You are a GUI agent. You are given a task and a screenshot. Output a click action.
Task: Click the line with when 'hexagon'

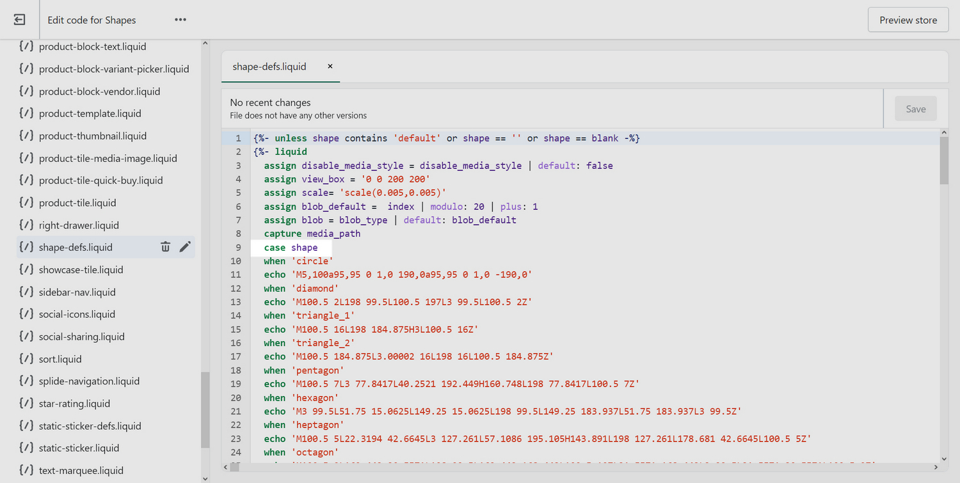(x=301, y=398)
